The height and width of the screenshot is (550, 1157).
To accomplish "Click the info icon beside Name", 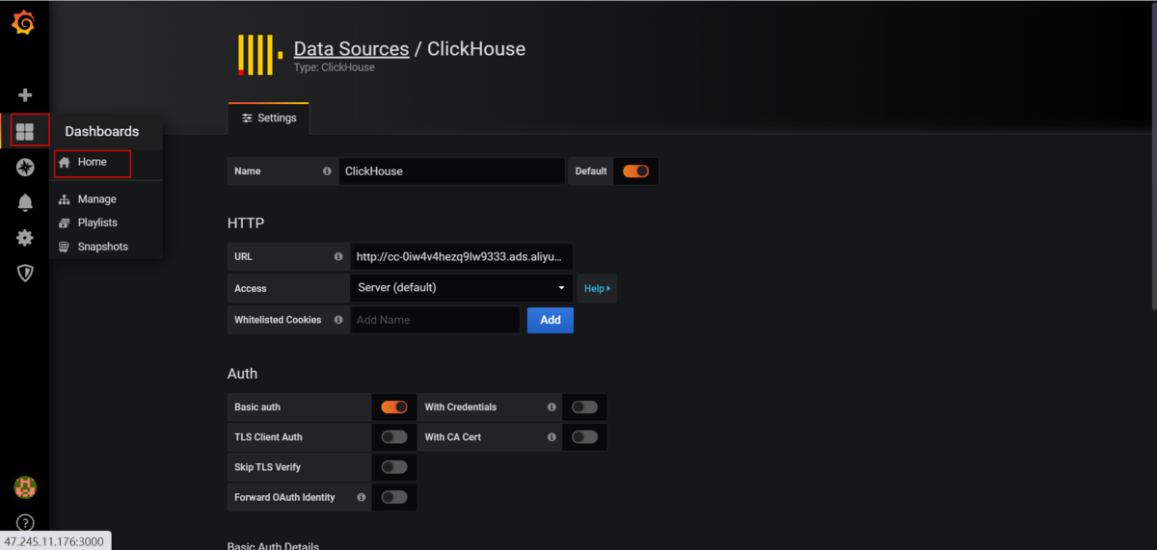I will (x=327, y=171).
